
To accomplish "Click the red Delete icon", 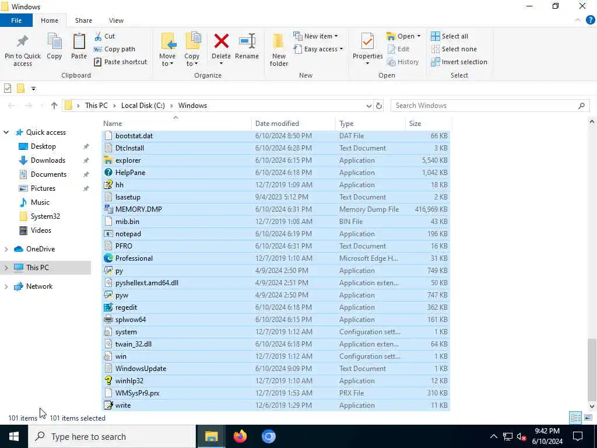I will point(221,41).
